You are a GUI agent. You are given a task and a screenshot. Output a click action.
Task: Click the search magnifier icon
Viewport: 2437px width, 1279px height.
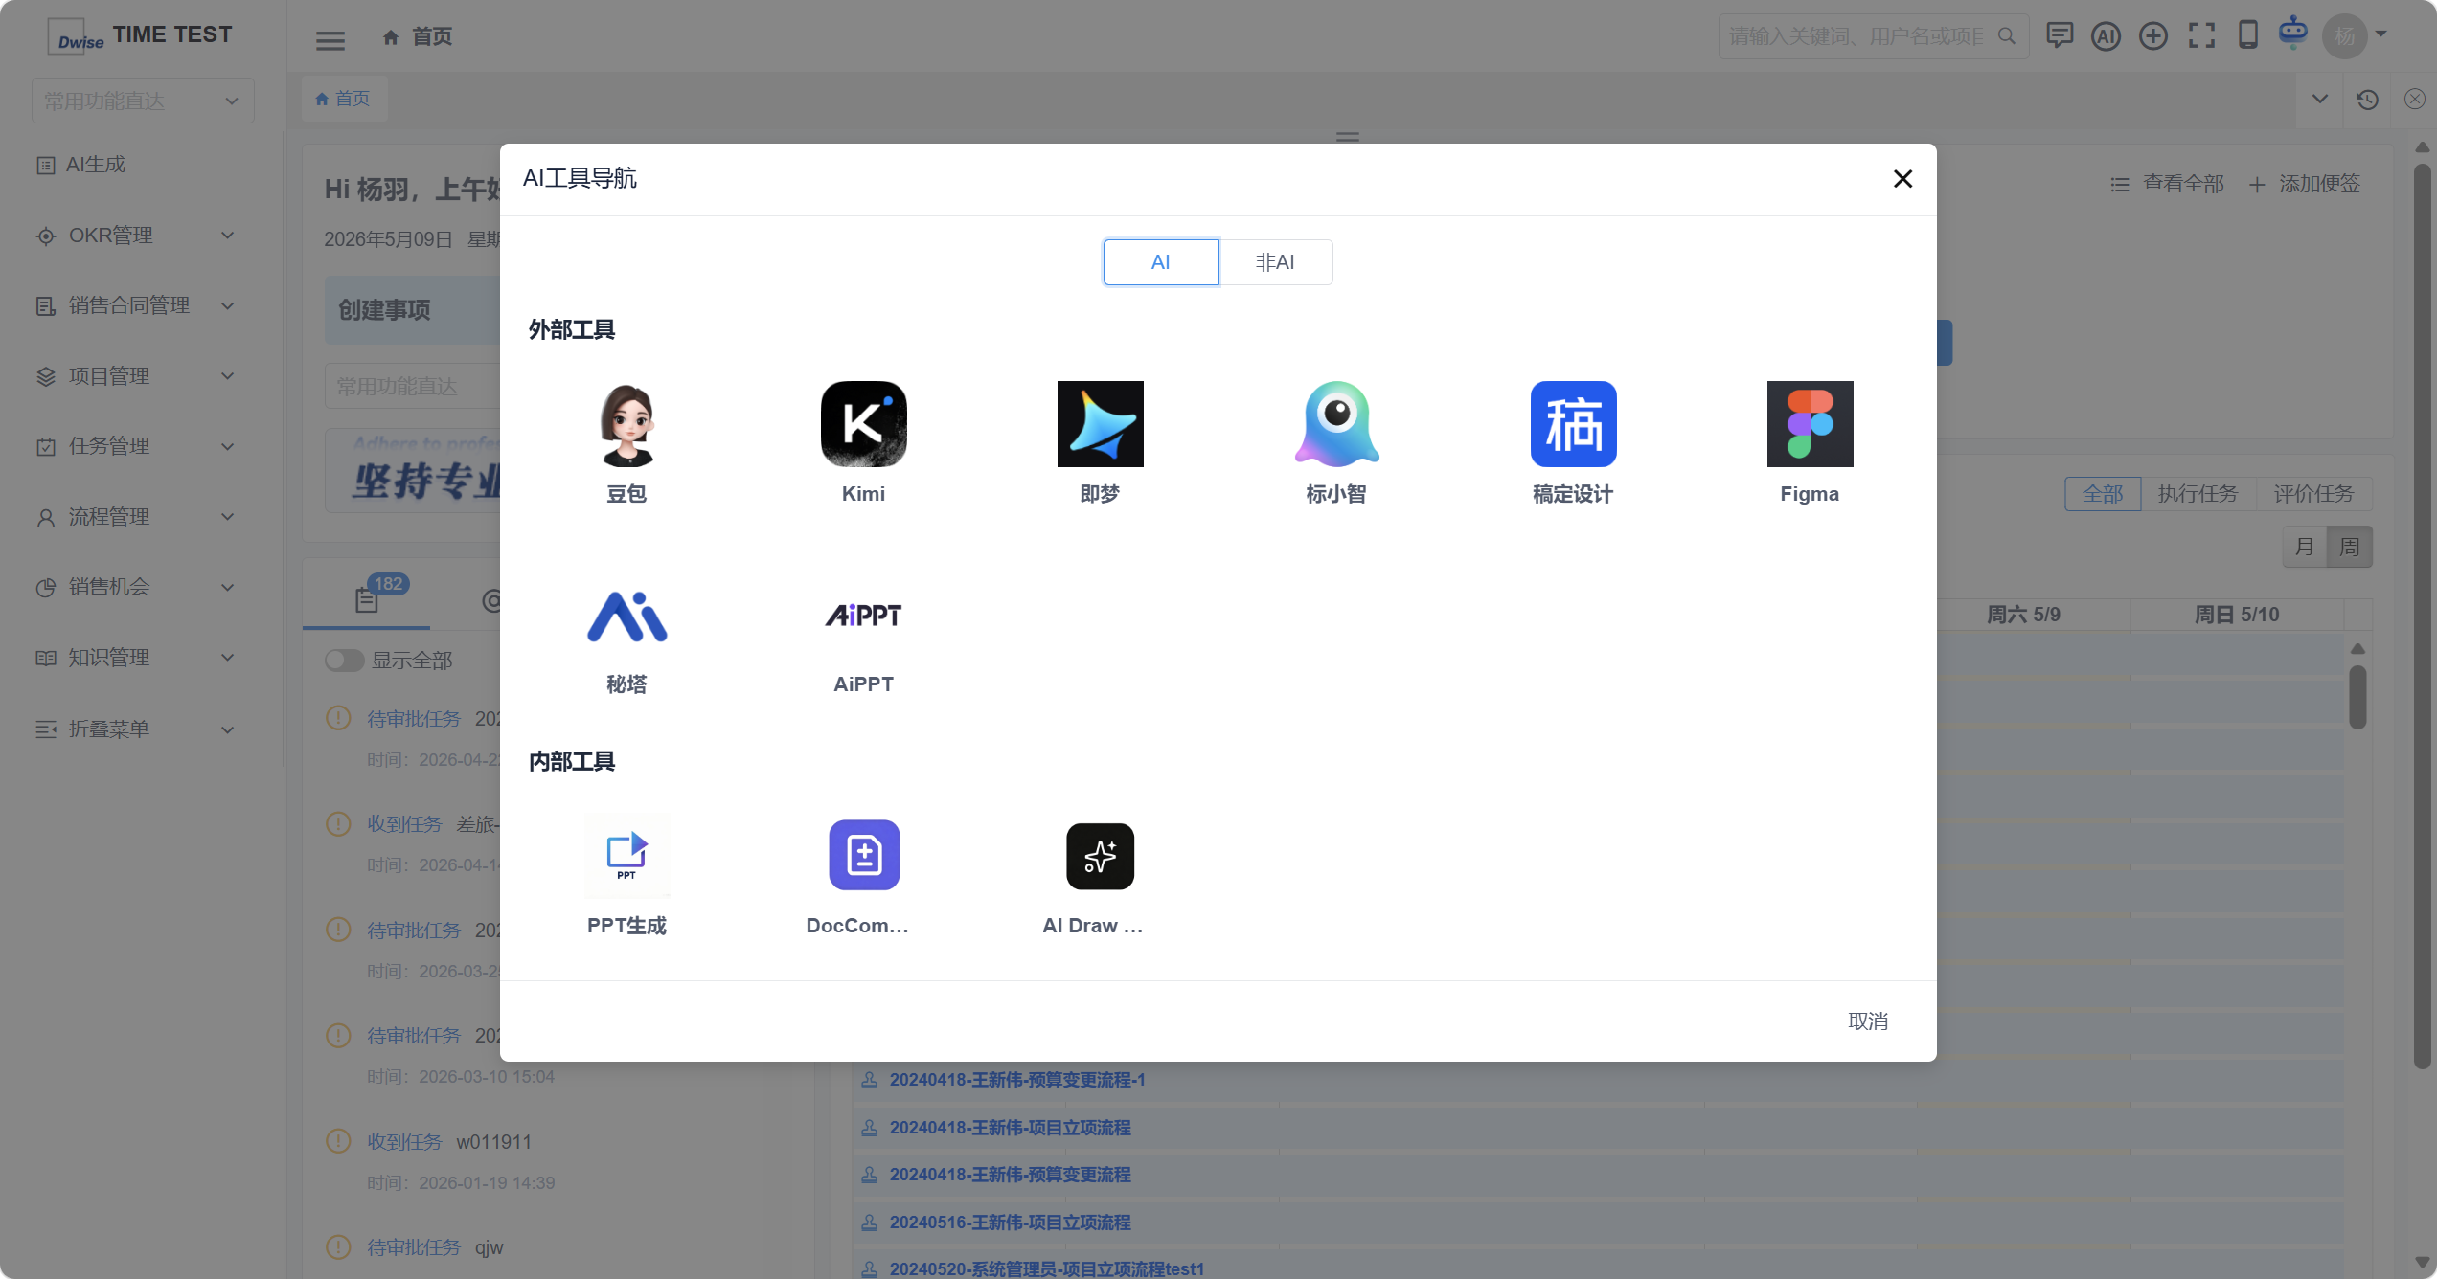[2006, 36]
